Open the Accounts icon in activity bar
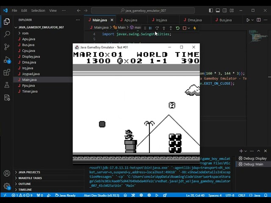Viewport: 271px width, 203px height. [7, 173]
